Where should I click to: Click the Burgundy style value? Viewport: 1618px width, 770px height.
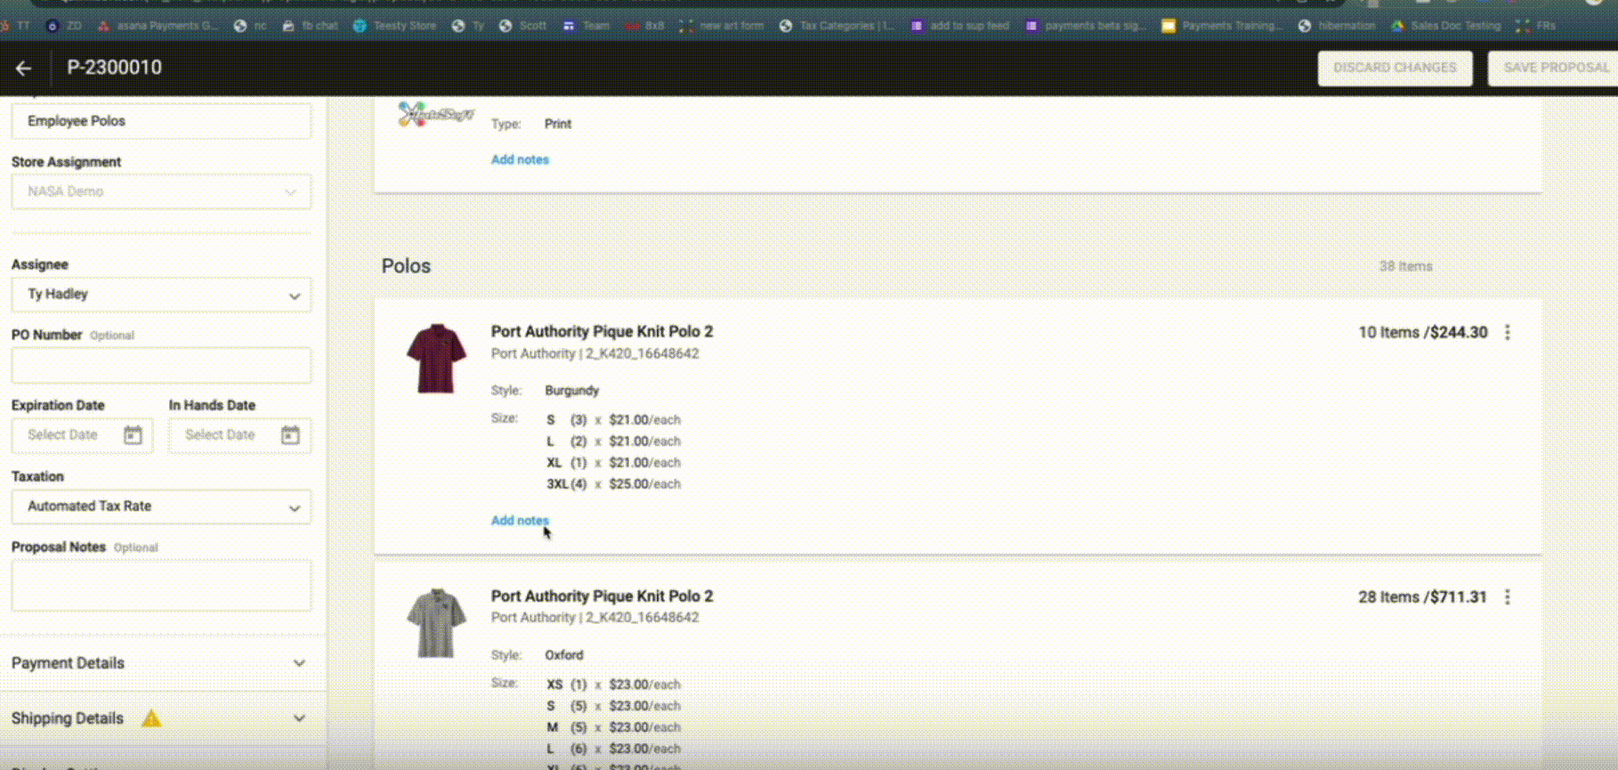click(x=571, y=391)
